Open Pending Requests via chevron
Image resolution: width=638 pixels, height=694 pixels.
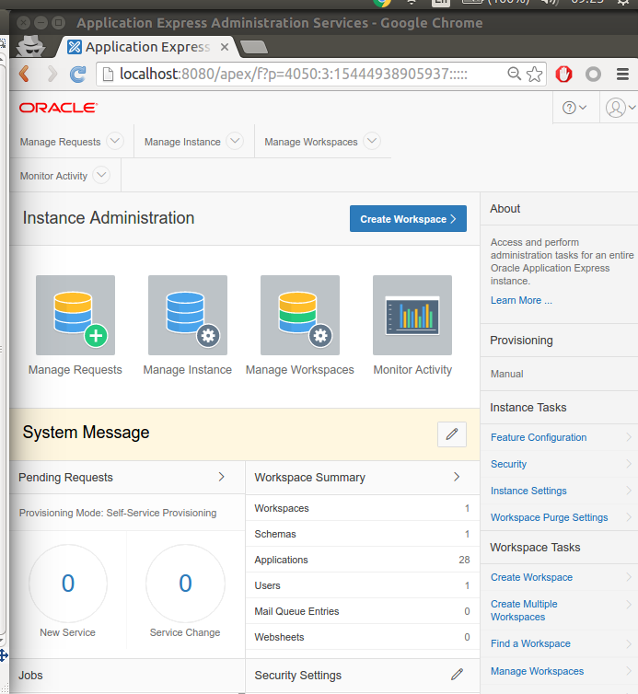pos(221,477)
